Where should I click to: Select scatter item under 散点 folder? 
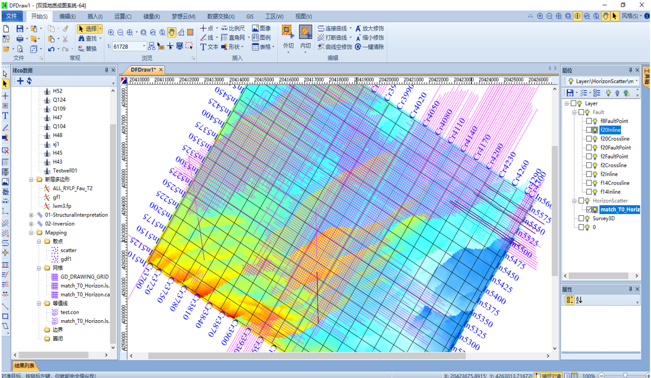tap(68, 251)
